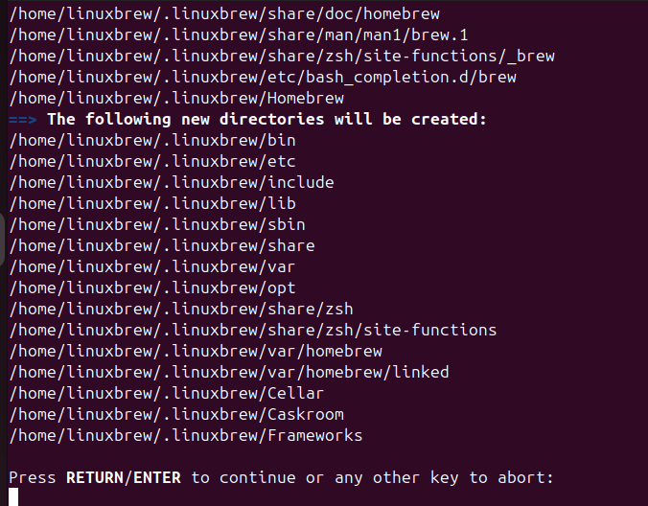Screen dimensions: 648x506
Task: Select the .linuxbrew/include directory line
Action: point(172,182)
